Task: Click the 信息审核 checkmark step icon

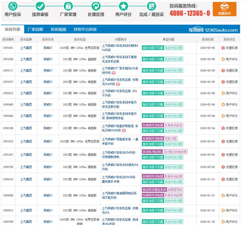Action: tap(40, 6)
